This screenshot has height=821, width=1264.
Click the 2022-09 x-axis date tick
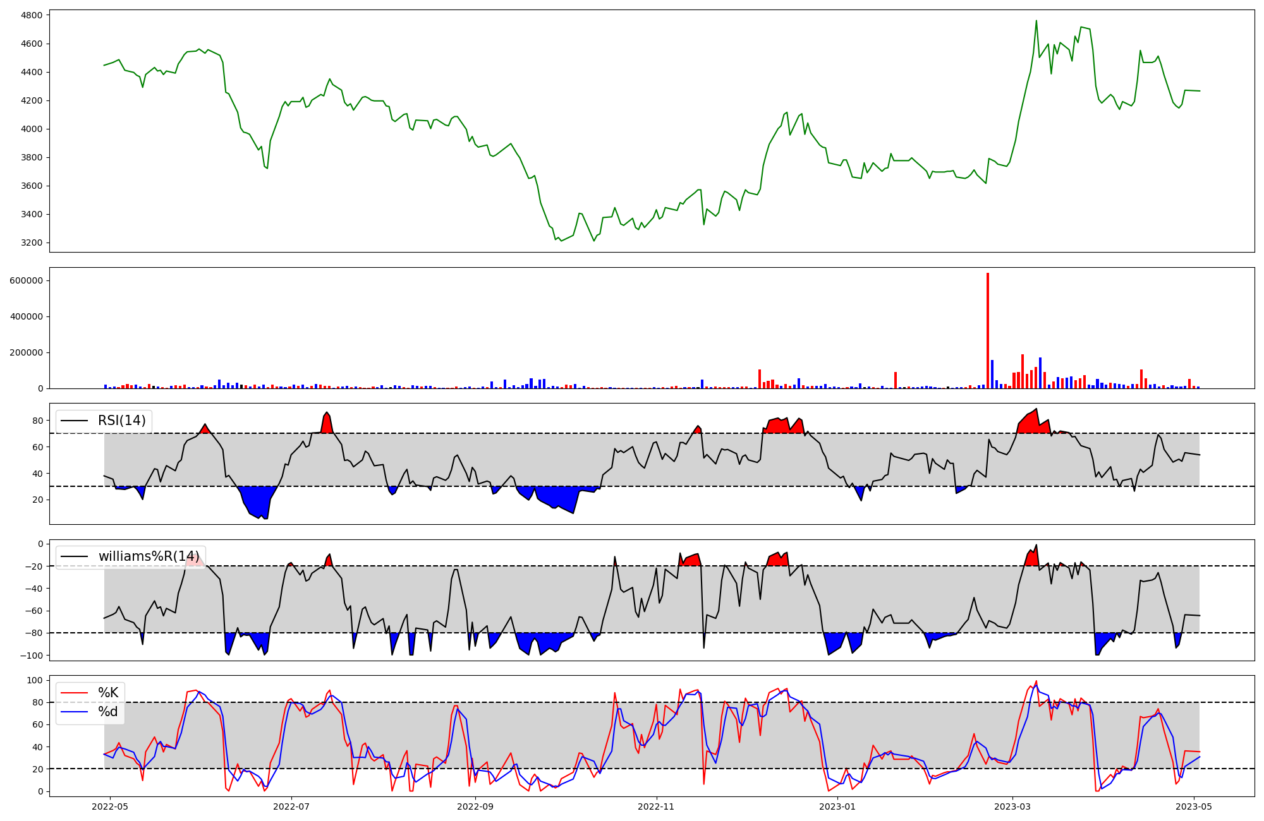475,806
